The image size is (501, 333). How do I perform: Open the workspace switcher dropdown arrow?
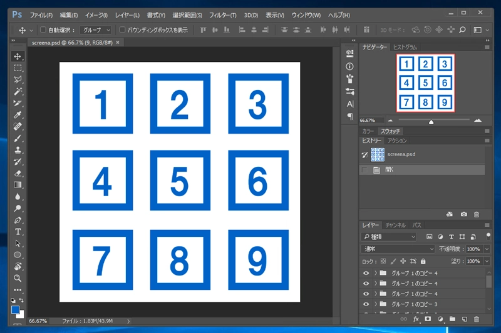[487, 30]
